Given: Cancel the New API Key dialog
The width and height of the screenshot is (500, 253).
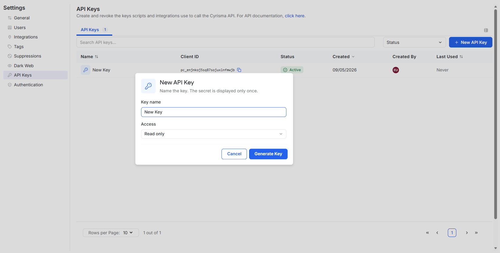Looking at the screenshot, I should click(x=234, y=154).
